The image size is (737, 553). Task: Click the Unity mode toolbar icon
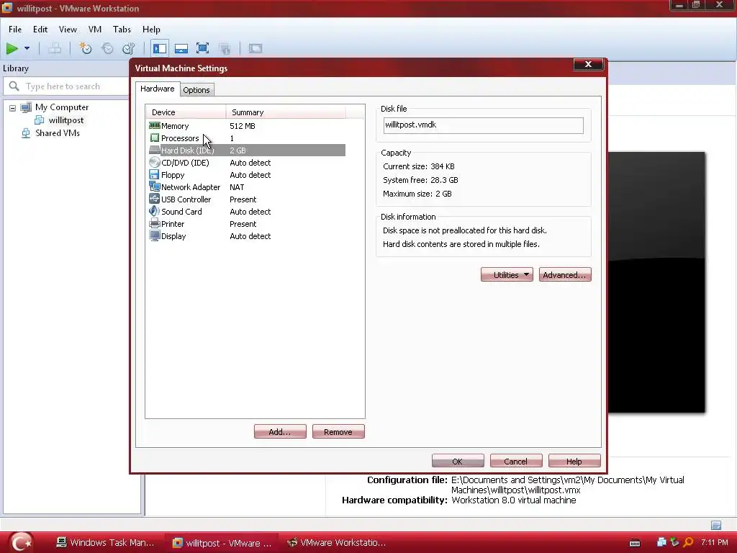(x=225, y=48)
